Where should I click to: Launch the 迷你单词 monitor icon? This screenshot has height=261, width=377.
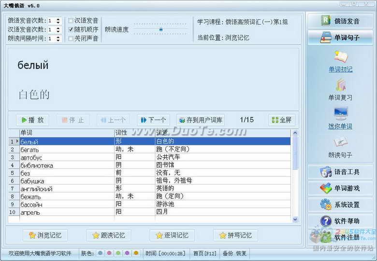tap(340, 114)
